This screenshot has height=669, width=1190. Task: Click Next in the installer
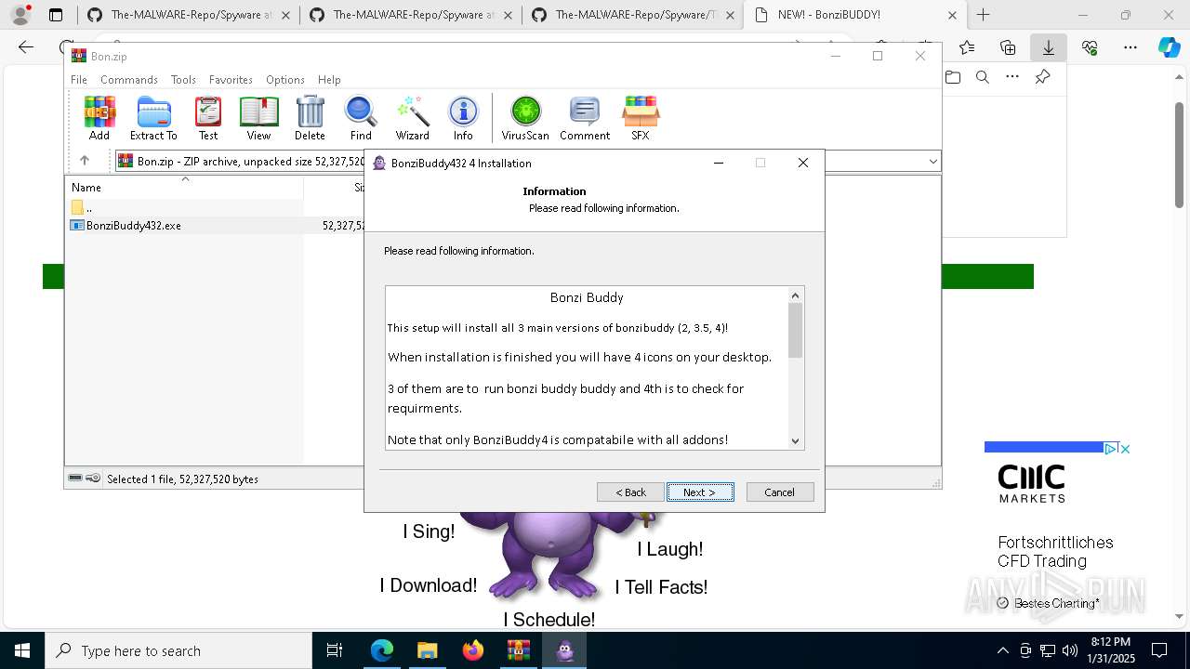pos(700,492)
